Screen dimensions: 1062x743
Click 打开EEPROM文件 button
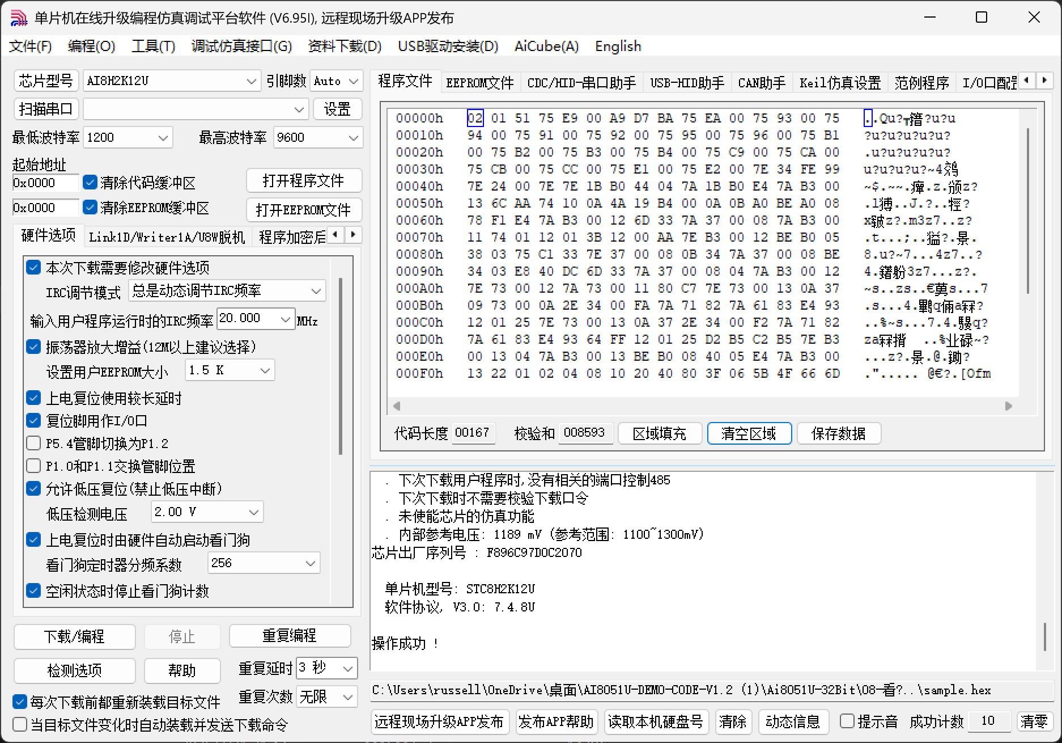304,210
